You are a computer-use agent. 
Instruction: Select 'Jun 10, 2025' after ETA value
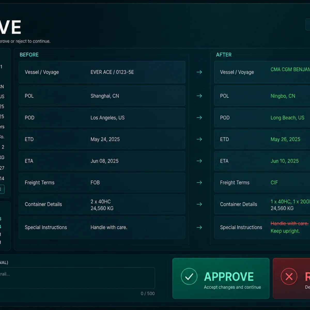(x=284, y=161)
